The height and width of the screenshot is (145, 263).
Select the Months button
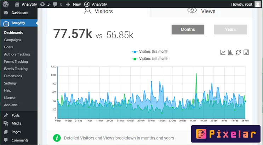pyautogui.click(x=188, y=29)
